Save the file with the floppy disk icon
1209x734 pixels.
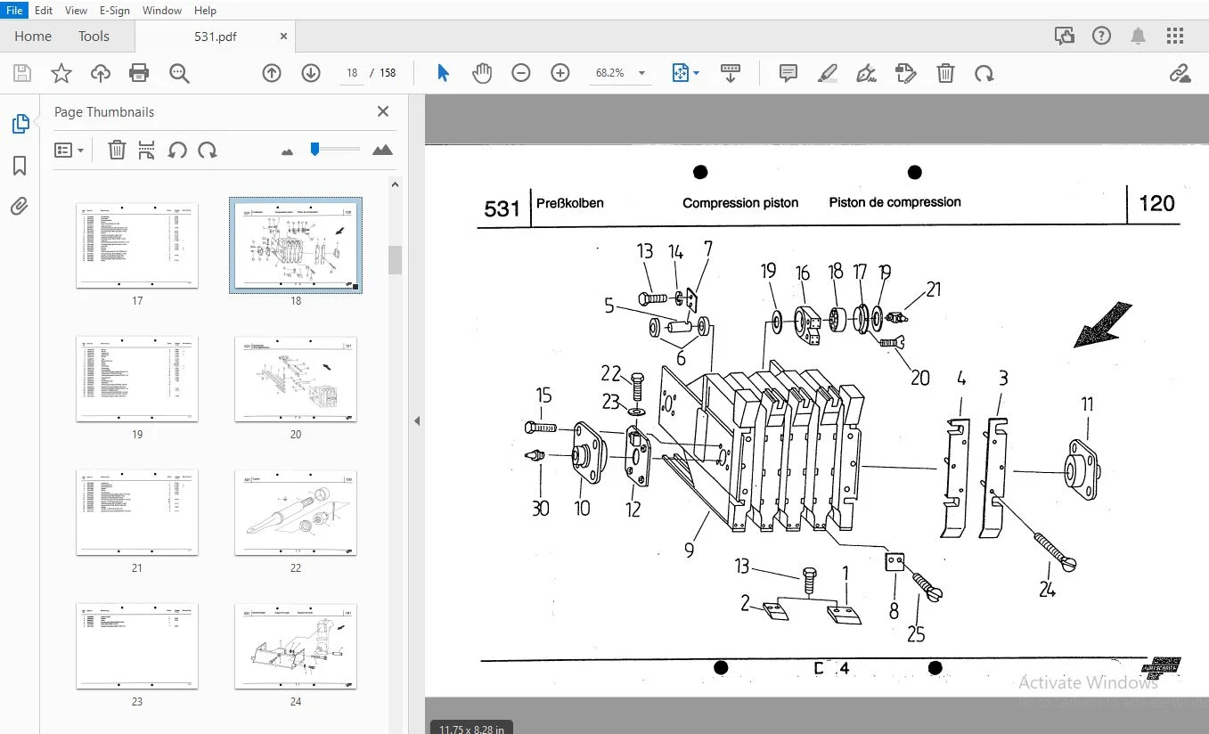21,73
